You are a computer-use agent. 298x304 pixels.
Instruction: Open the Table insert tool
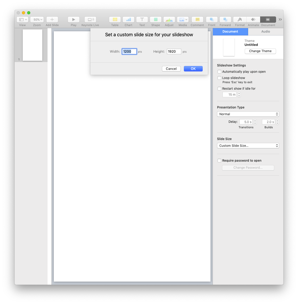115,20
